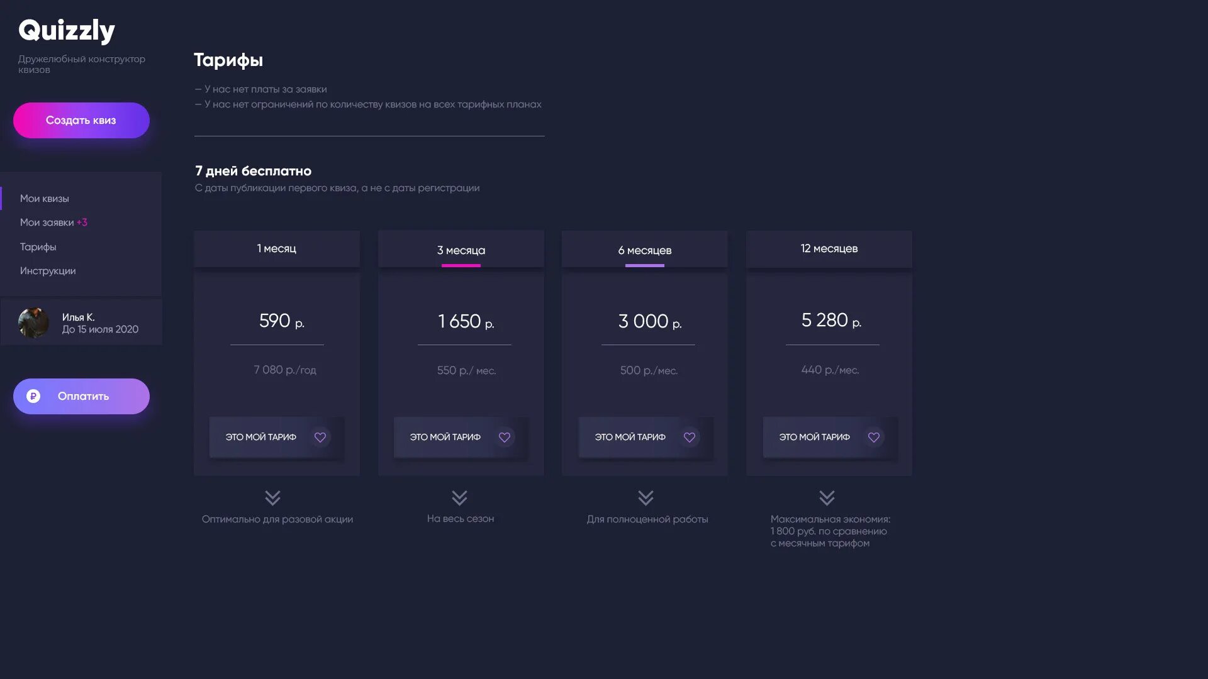The image size is (1208, 679).
Task: Click the Quizzly logo
Action: pyautogui.click(x=67, y=30)
